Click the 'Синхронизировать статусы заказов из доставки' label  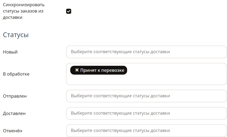(x=24, y=11)
